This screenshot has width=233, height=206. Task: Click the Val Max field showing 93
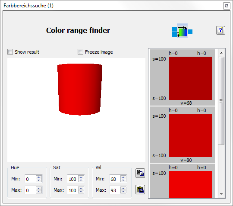click(115, 190)
